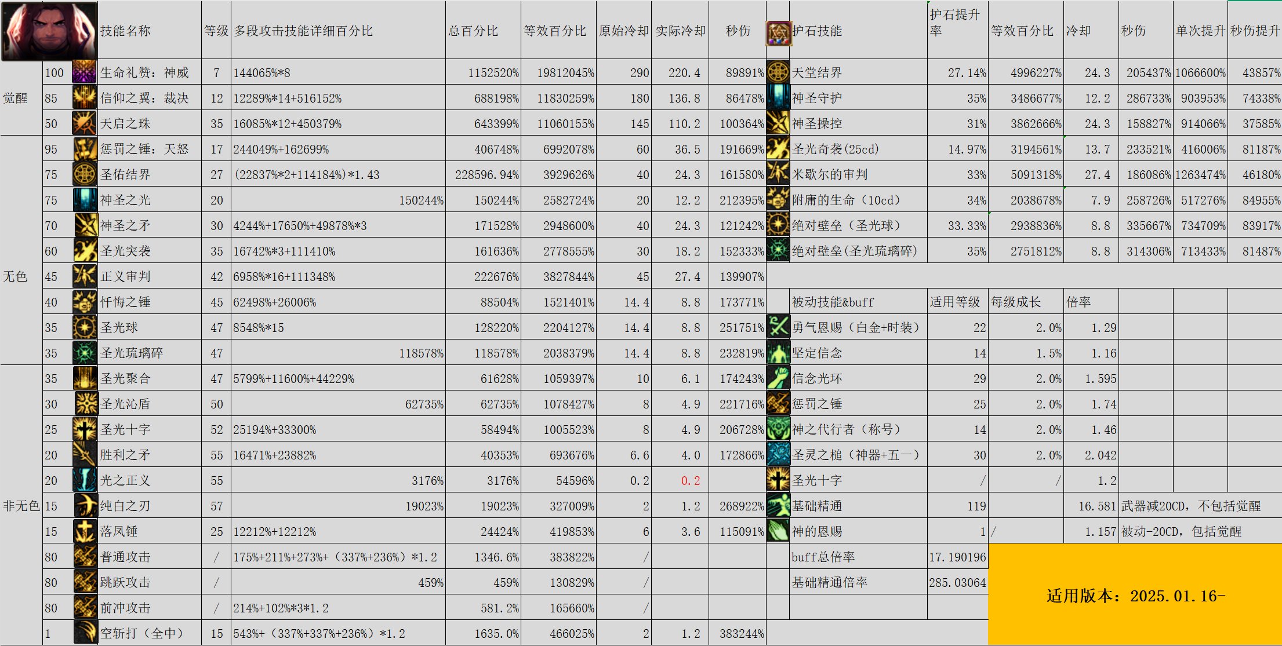Image resolution: width=1282 pixels, height=646 pixels.
Task: Click the 忏悔之锤 skill icon
Action: 85,302
